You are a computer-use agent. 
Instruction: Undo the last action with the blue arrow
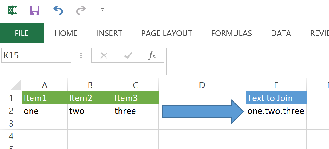(x=58, y=10)
